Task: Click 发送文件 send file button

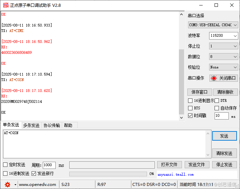Action: click(197, 165)
